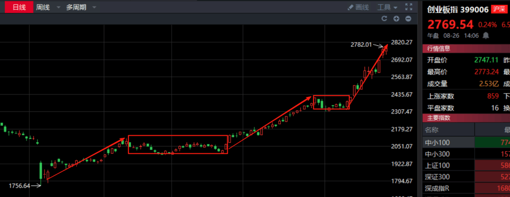
Task: Click the 成交量 value 2.53亿
Action: [489, 84]
